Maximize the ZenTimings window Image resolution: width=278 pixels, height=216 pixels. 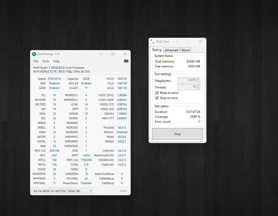[x=113, y=54]
